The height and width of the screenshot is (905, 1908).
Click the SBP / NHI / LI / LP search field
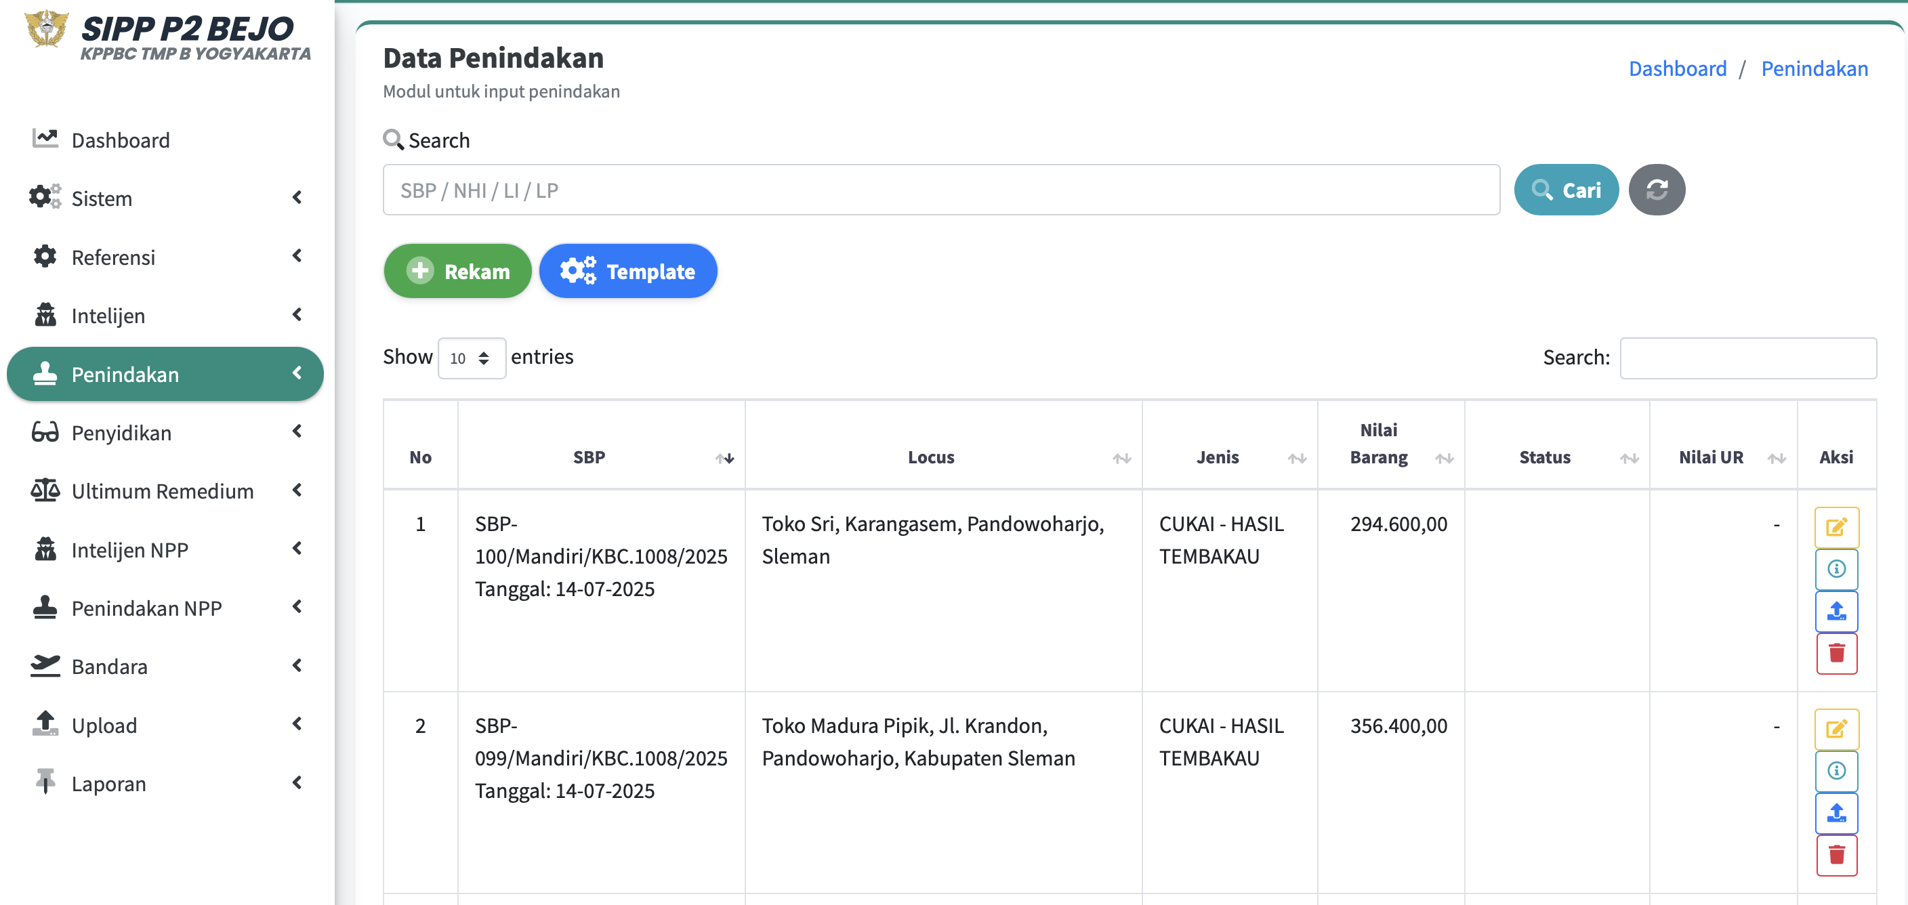pyautogui.click(x=940, y=190)
